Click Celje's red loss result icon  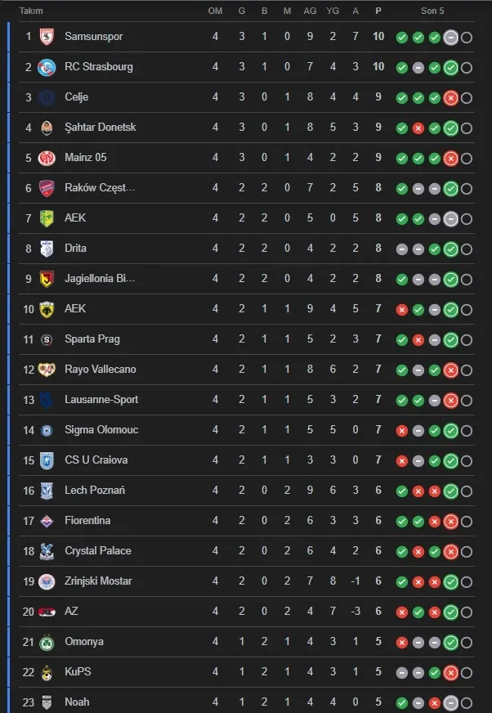(450, 98)
